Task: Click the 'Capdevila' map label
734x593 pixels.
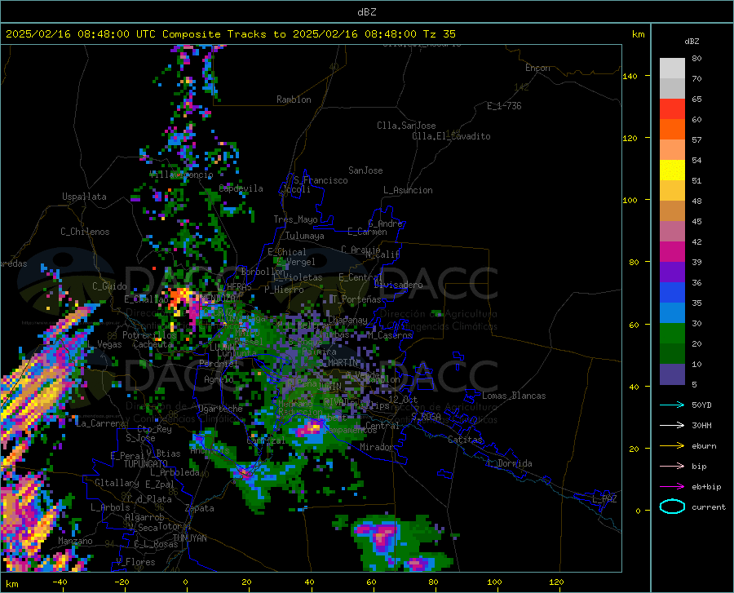Action: (241, 188)
